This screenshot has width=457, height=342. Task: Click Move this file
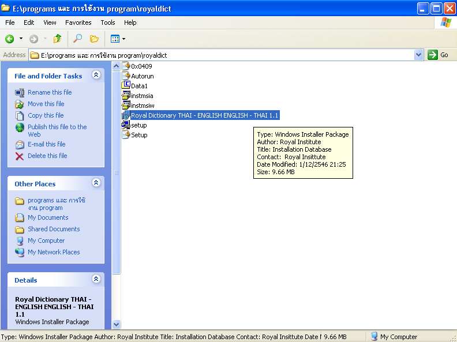pos(46,104)
